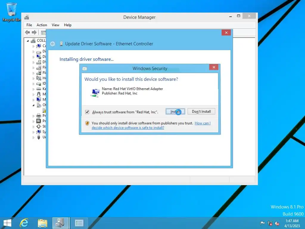This screenshot has height=229, width=305.
Task: Expand the Keyboards category arrow
Action: (x=33, y=89)
